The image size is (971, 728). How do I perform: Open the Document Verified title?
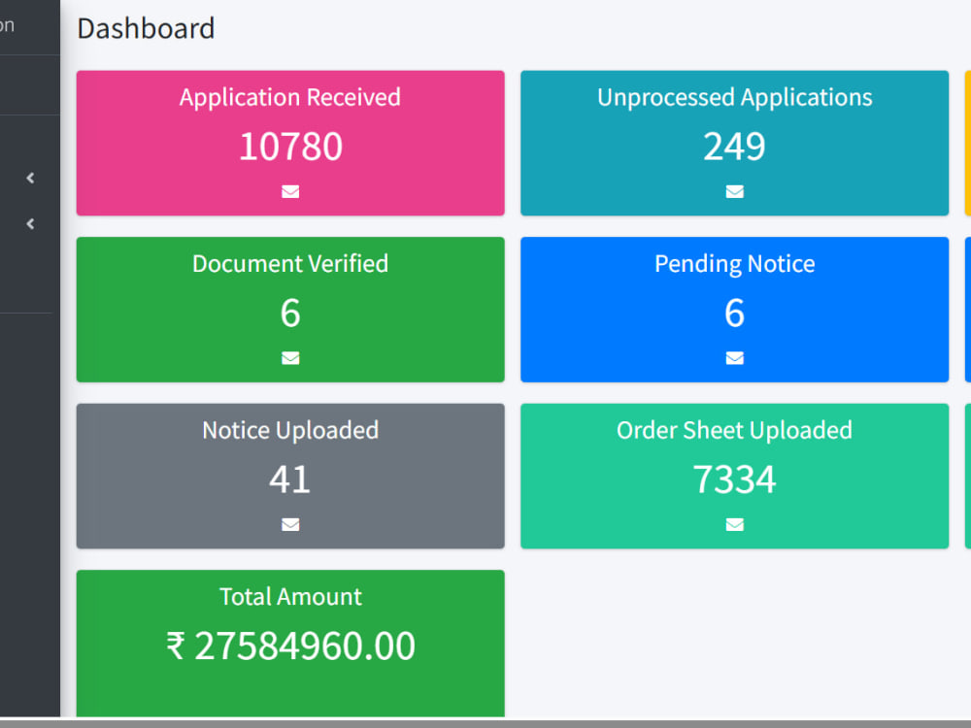[x=290, y=264]
